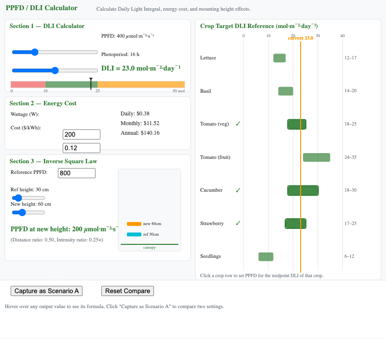
Task: Click the black DLI gauge marker
Action: [91, 84]
